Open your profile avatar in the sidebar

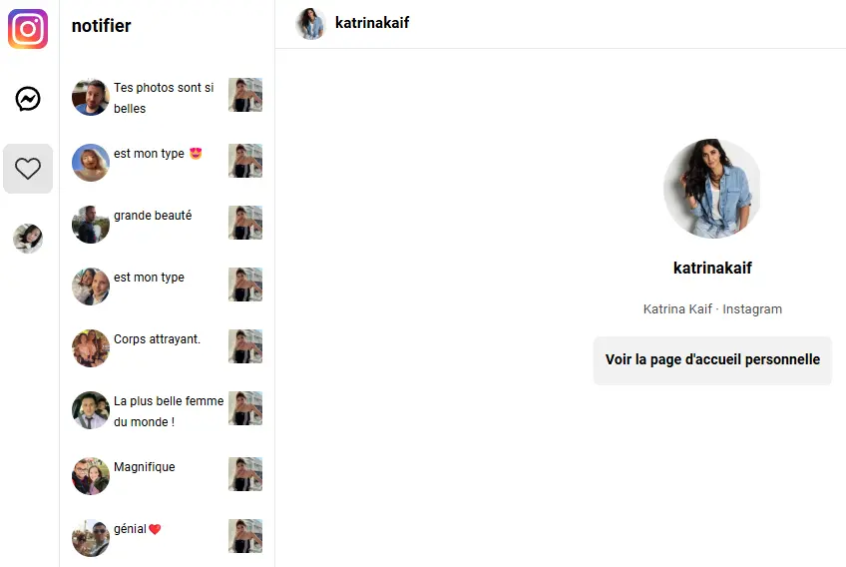28,239
